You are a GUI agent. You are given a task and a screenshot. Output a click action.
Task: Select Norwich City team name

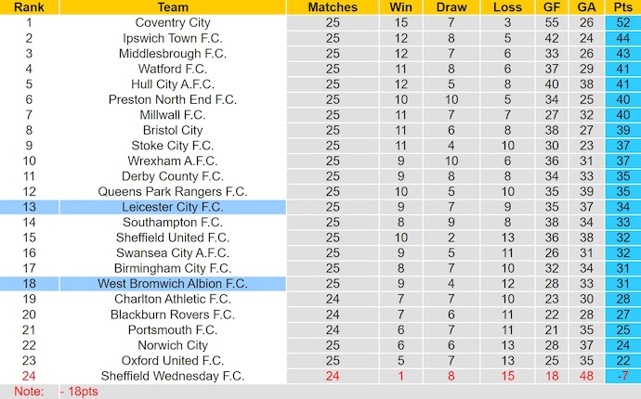172,345
